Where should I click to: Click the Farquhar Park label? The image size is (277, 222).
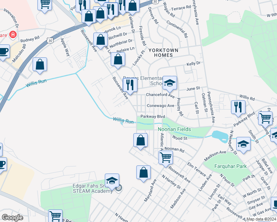pos(231,166)
